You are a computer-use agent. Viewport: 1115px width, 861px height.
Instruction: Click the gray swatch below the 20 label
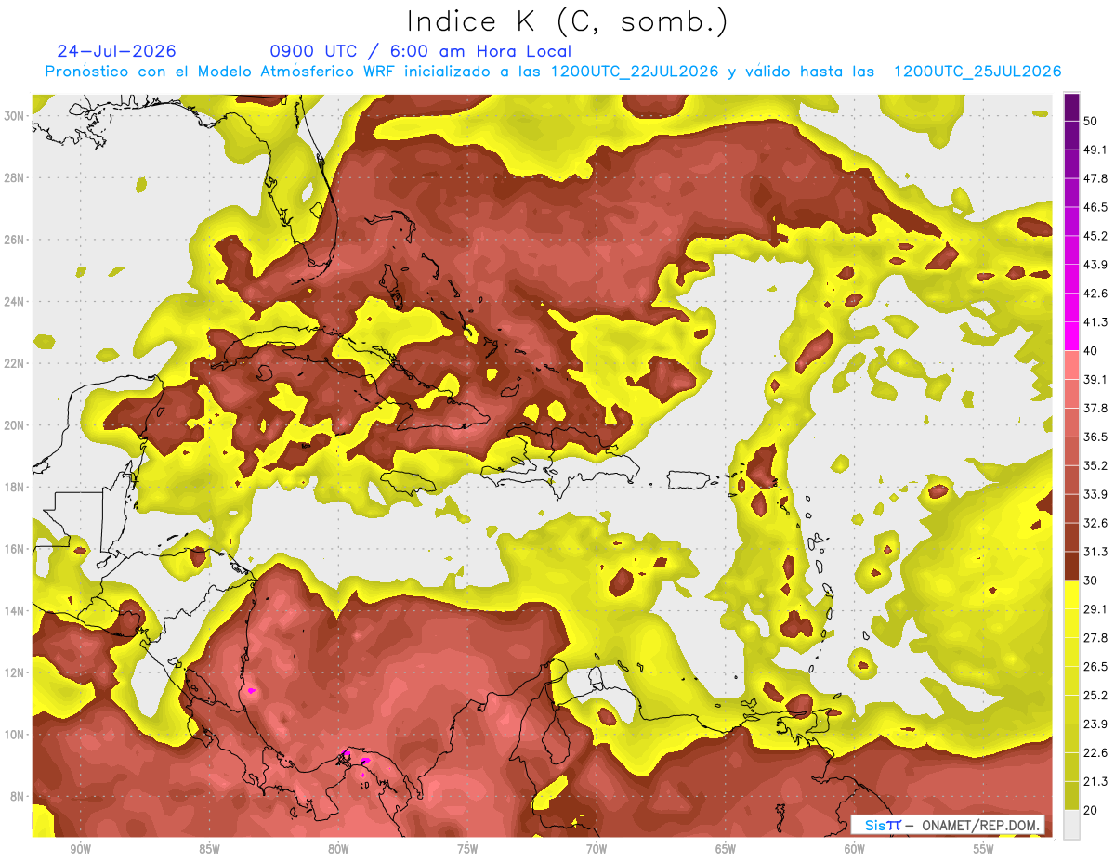(x=1071, y=825)
